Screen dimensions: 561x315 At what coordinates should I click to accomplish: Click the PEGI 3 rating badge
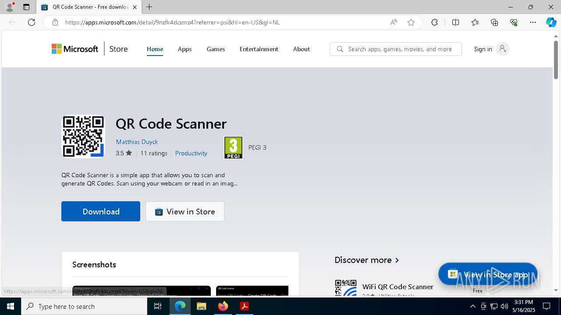(233, 147)
